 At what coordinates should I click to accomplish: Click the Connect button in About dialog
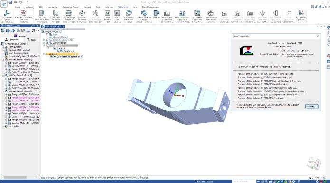coord(311,107)
